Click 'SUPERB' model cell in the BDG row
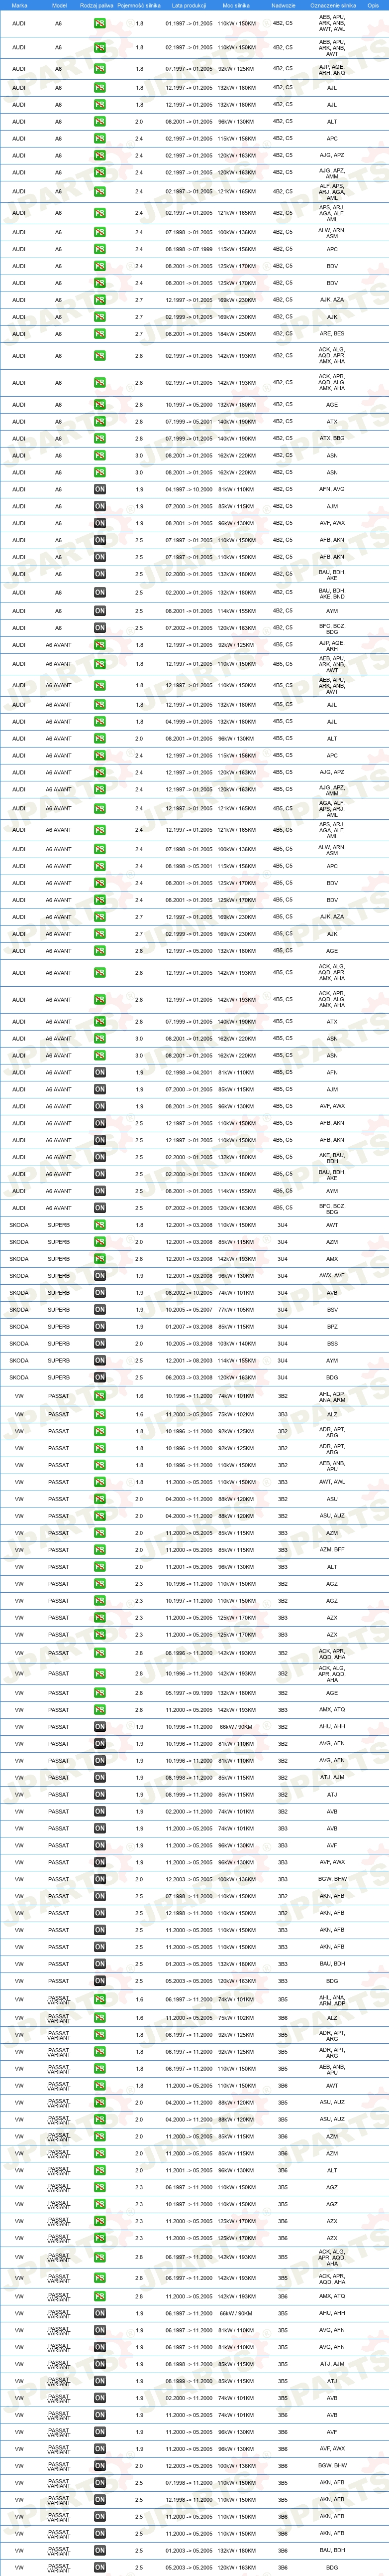The width and height of the screenshot is (389, 2576). pos(59,1378)
